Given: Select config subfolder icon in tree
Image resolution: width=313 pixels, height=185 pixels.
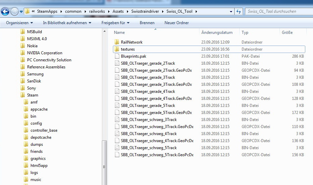Looking at the screenshot, I should pos(26,123).
